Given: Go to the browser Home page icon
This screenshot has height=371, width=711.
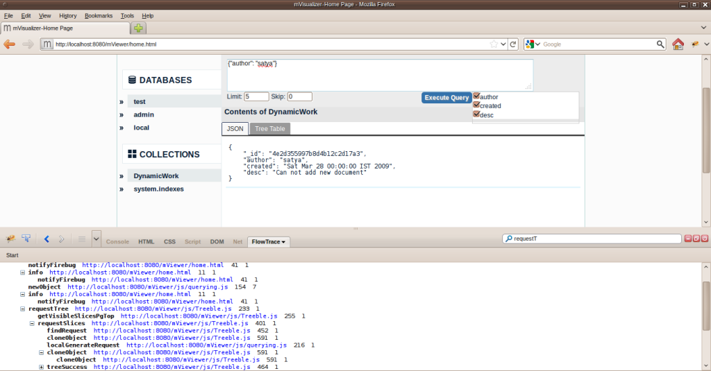Looking at the screenshot, I should click(678, 44).
